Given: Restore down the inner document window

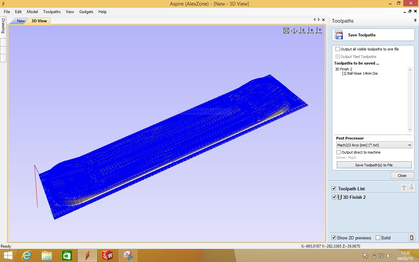Looking at the screenshot, I should click(x=410, y=11).
